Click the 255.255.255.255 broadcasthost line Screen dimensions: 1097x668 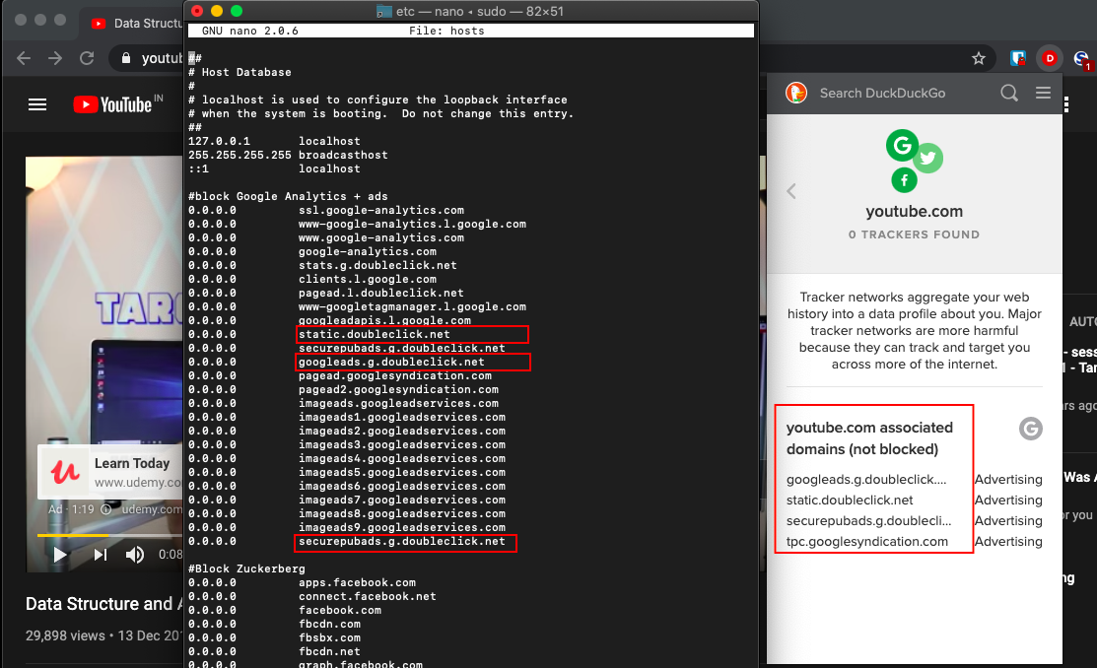click(x=288, y=156)
